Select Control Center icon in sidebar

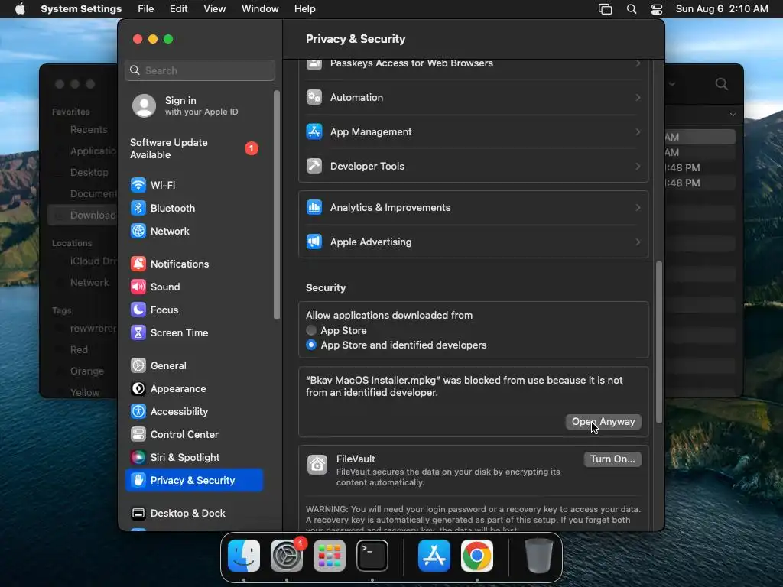click(x=138, y=435)
